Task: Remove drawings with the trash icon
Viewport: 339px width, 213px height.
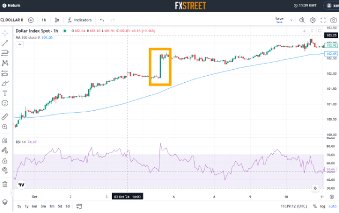Action: click(x=5, y=184)
